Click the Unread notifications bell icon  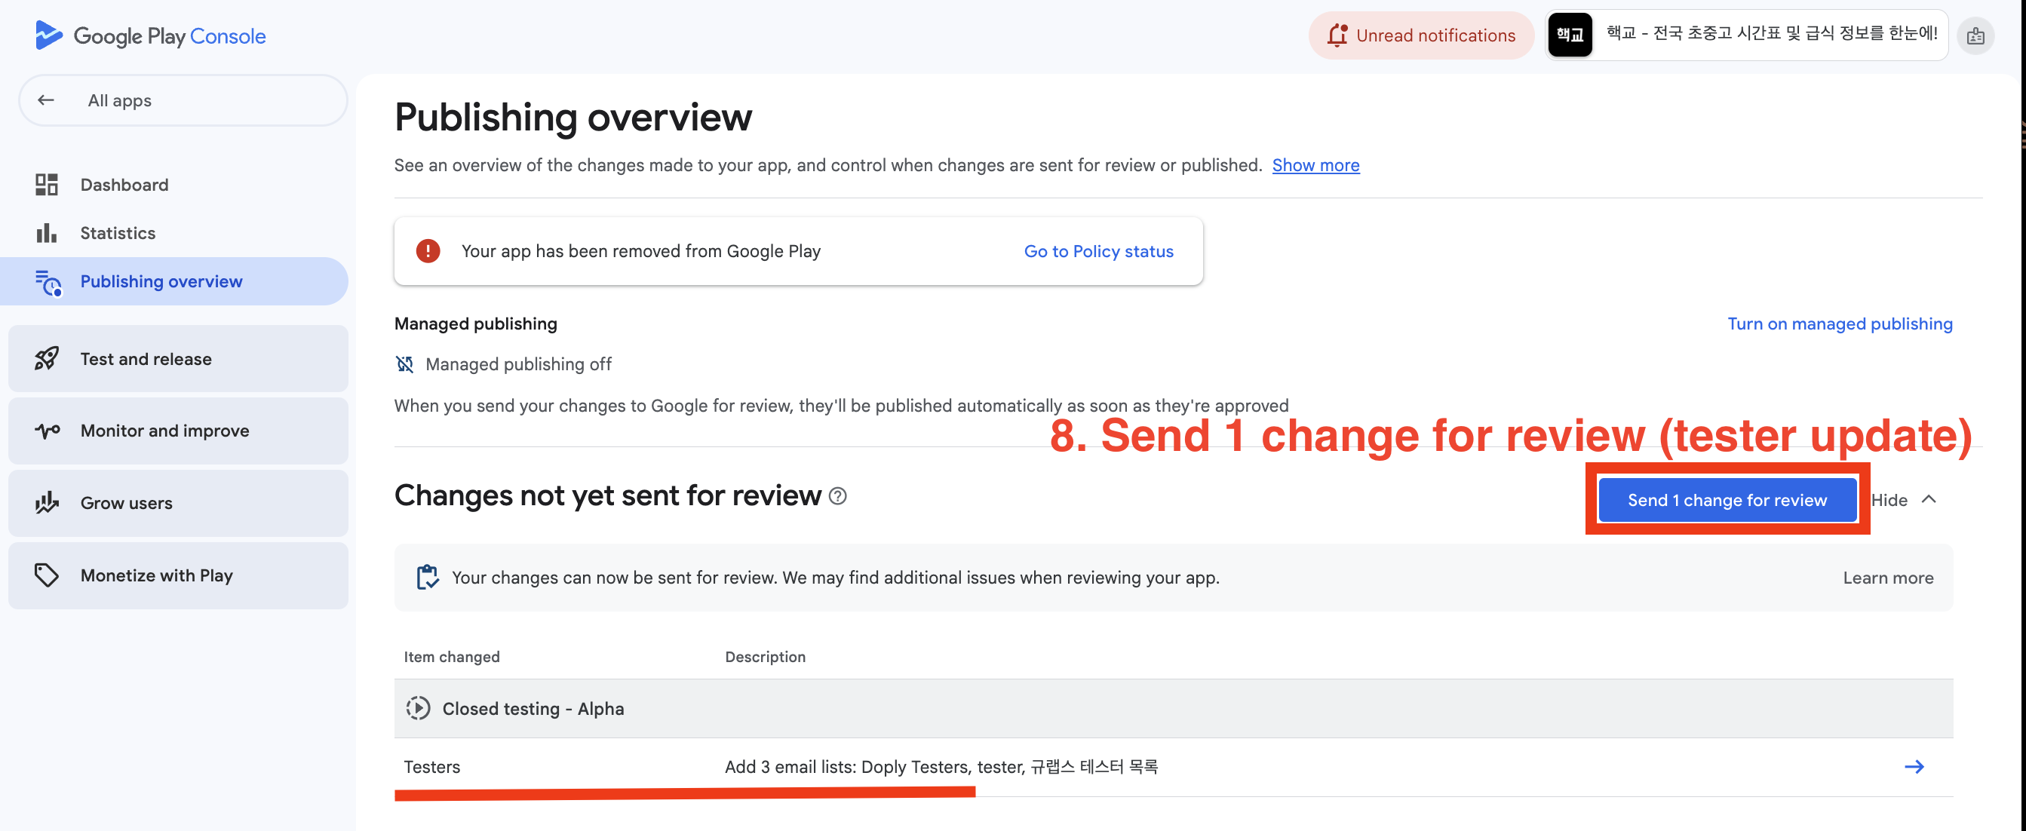pyautogui.click(x=1337, y=35)
